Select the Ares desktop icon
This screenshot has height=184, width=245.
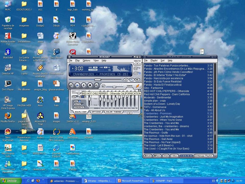tap(40, 102)
